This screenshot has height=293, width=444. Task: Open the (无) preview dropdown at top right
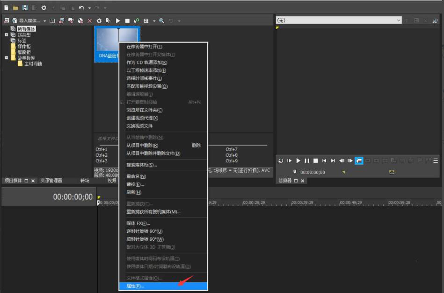coord(399,20)
